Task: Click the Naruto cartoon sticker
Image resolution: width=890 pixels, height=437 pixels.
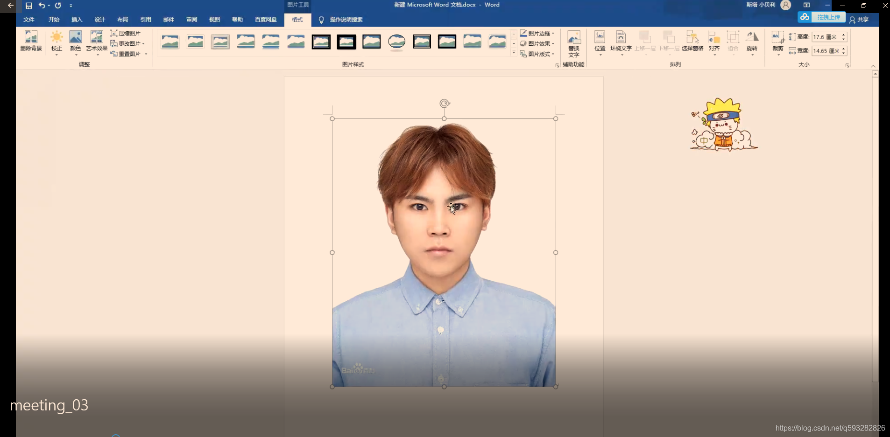Action: click(x=723, y=125)
